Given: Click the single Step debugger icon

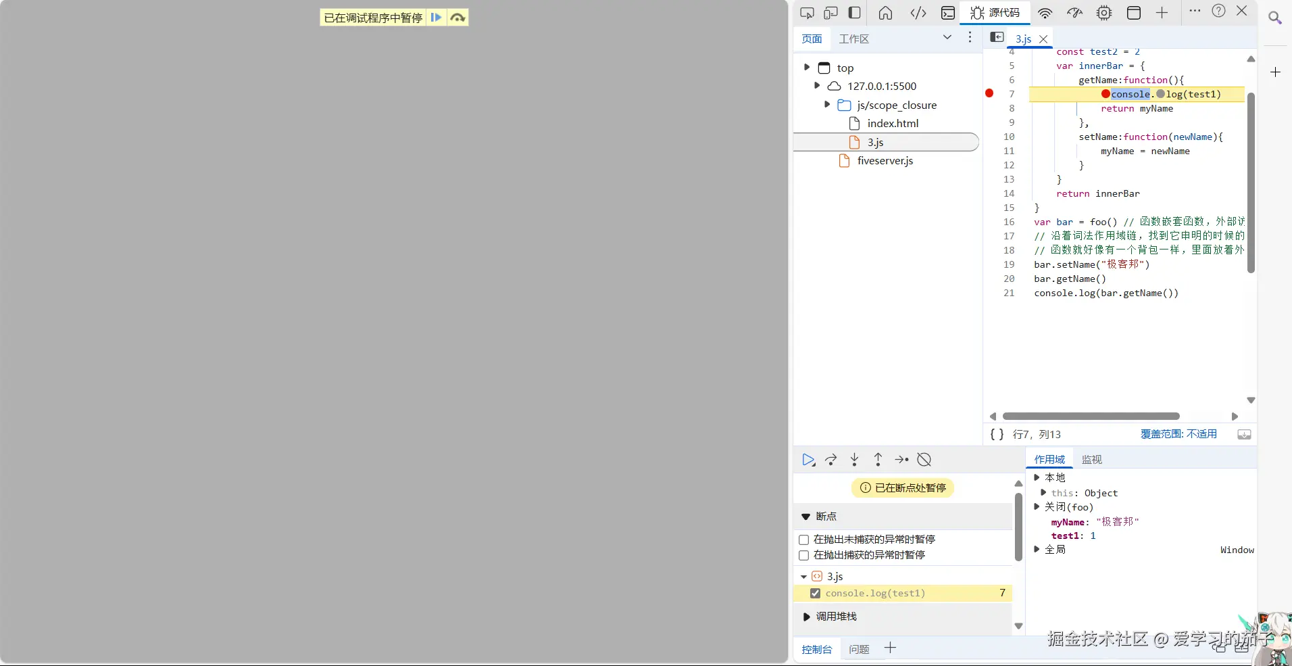Looking at the screenshot, I should [x=901, y=460].
